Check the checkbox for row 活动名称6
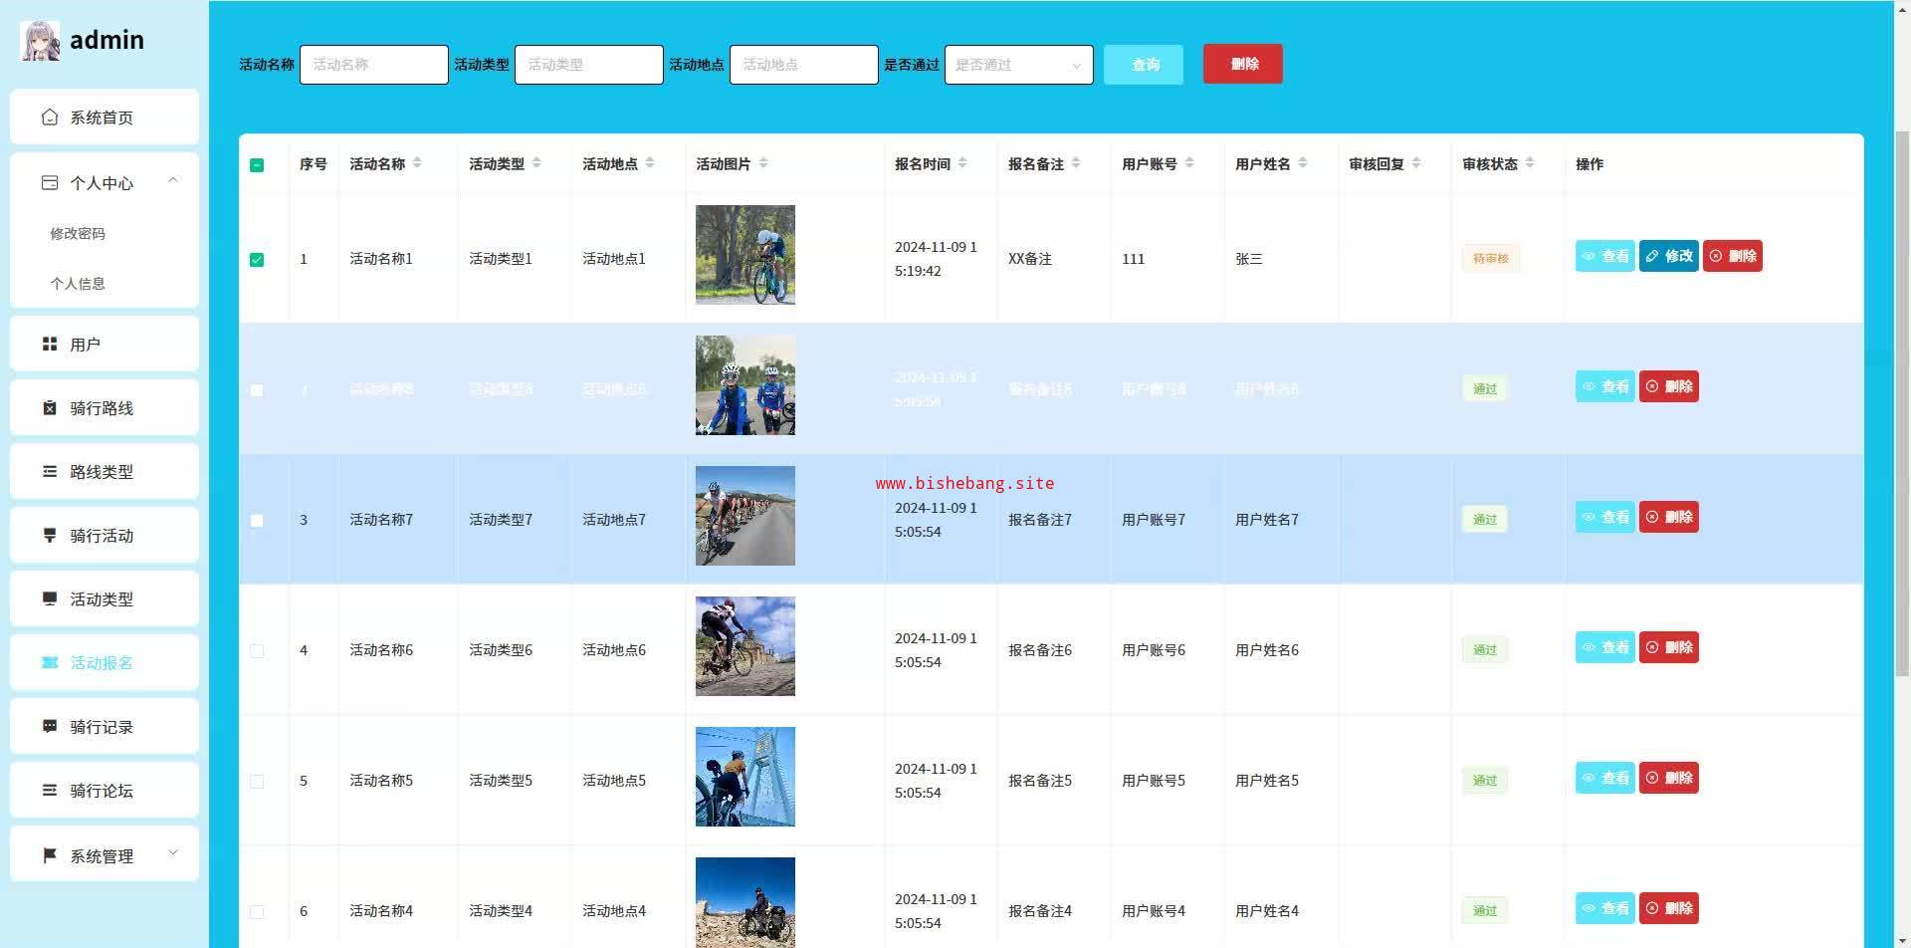Image resolution: width=1911 pixels, height=948 pixels. (257, 651)
